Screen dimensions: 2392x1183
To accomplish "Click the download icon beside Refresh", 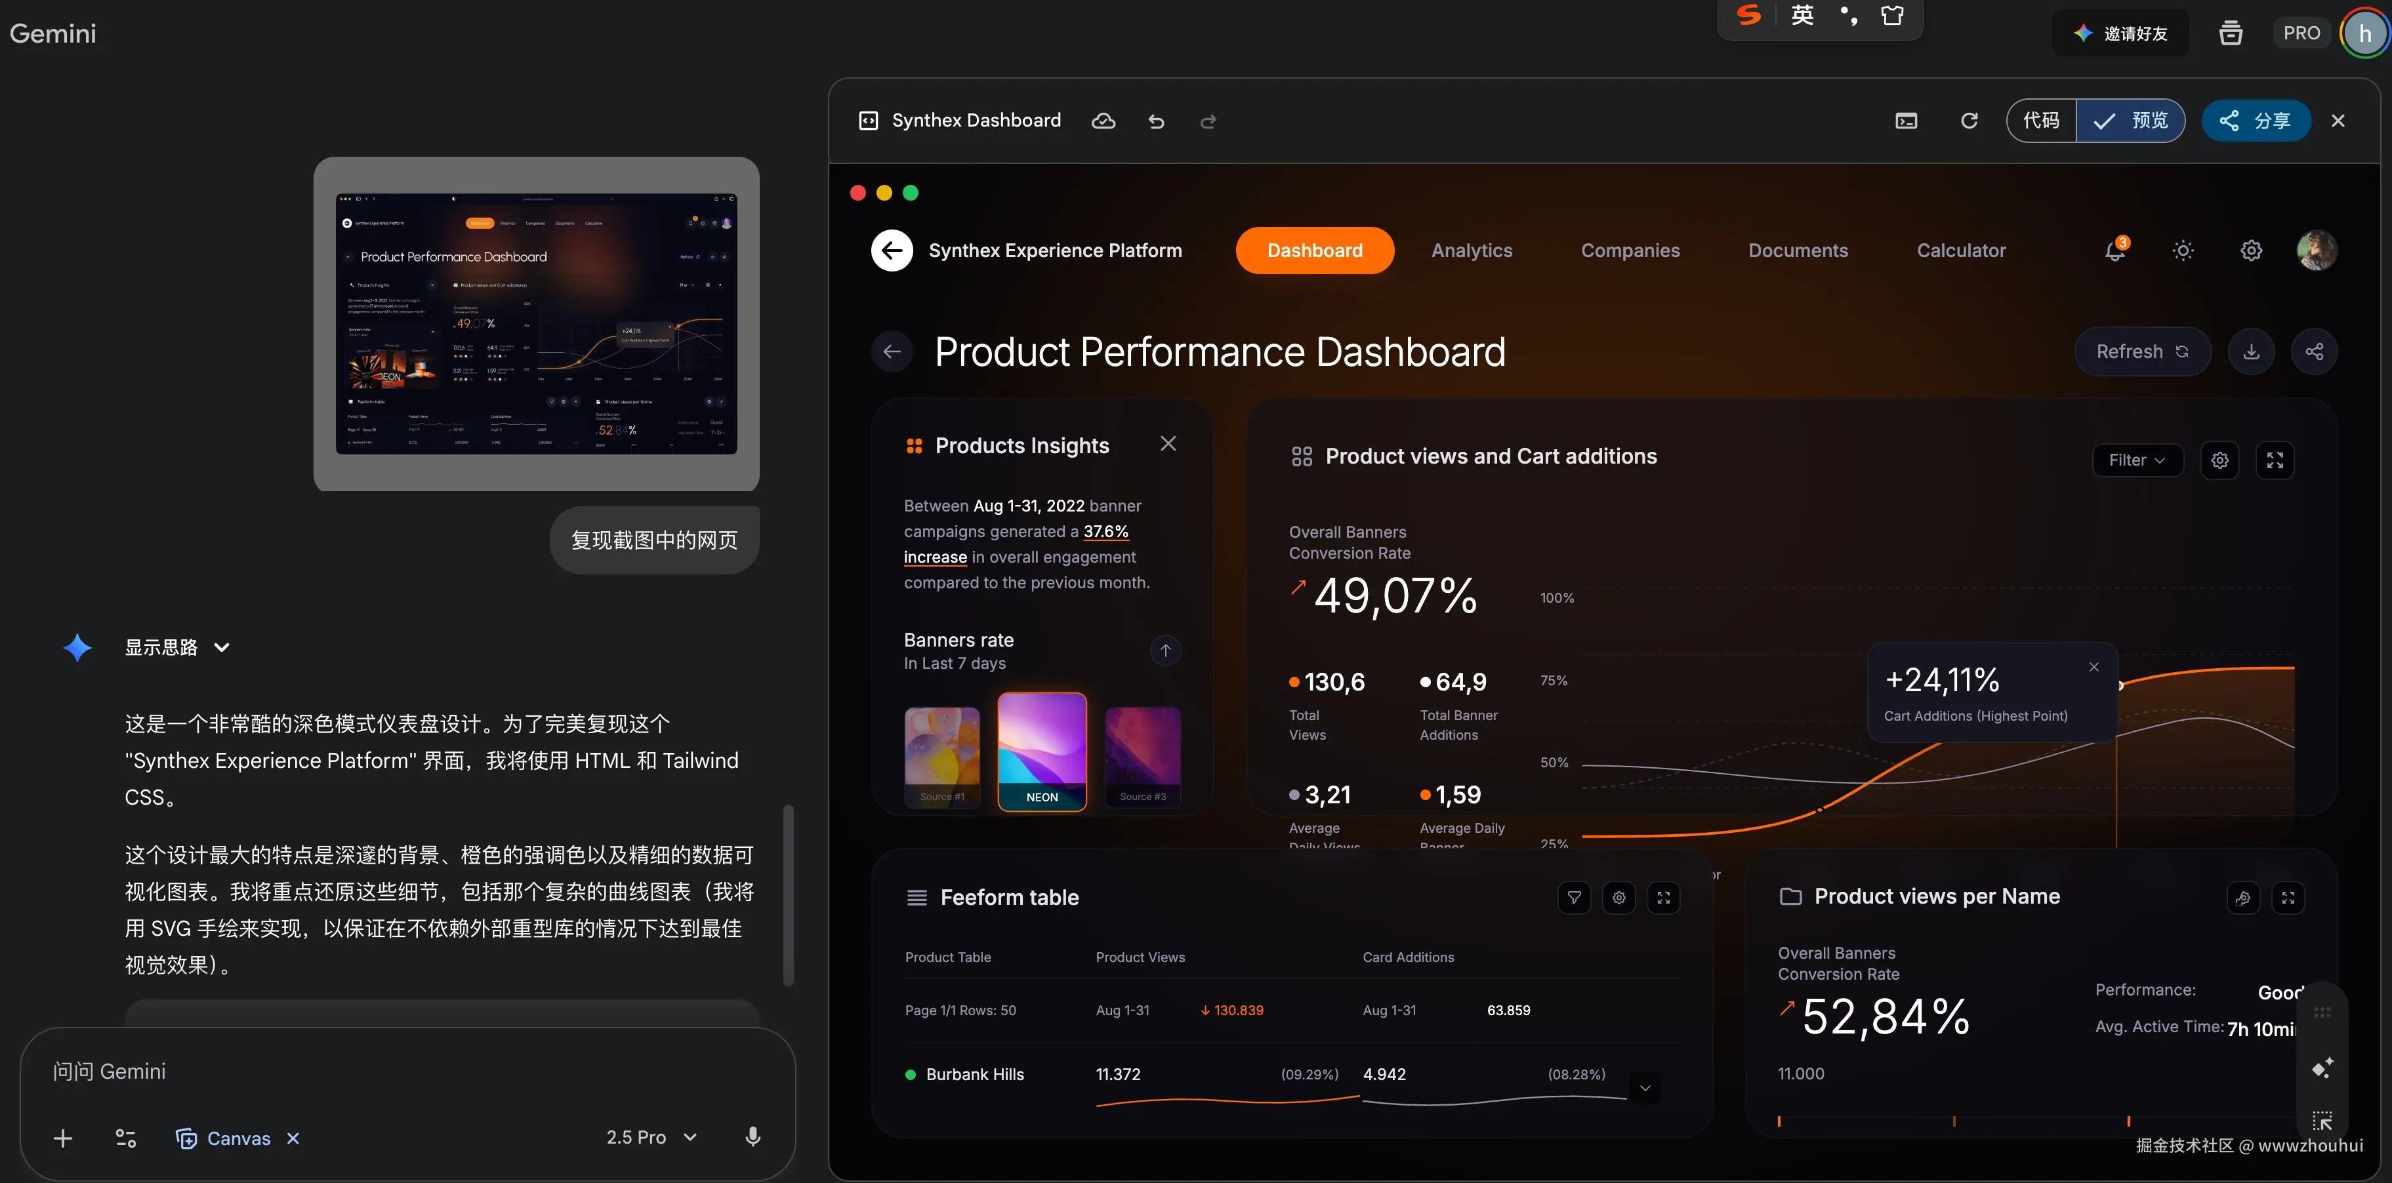I will tap(2251, 351).
